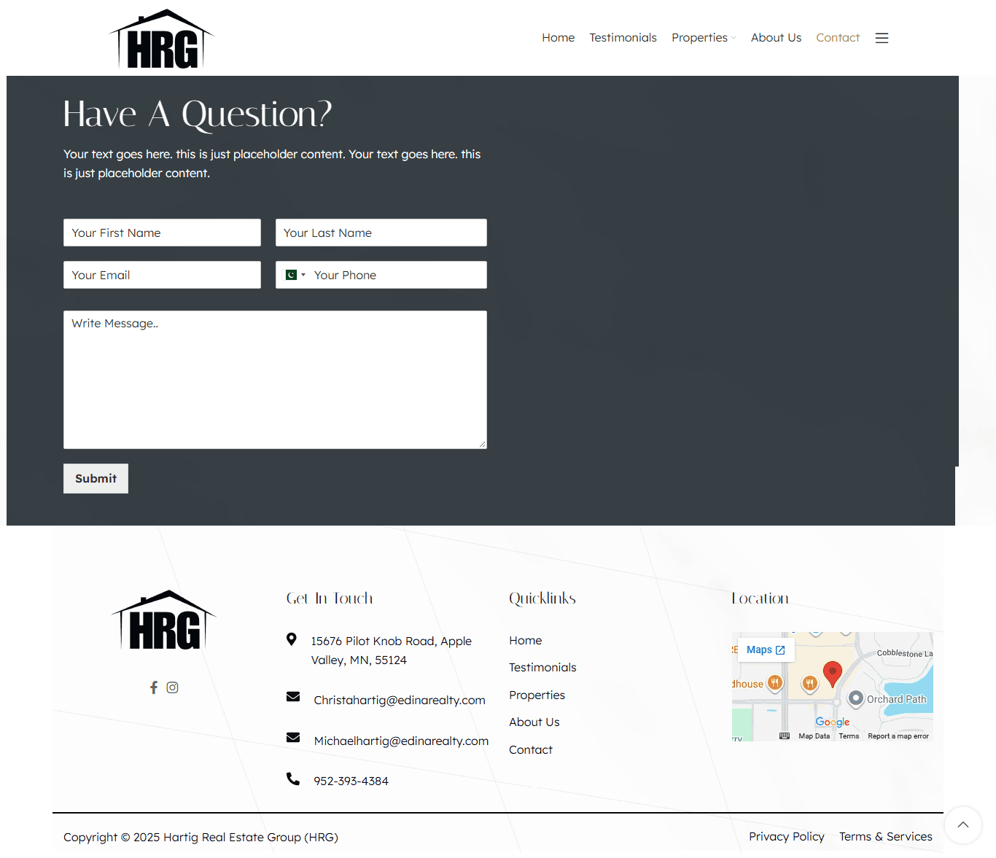The image size is (996, 858).
Task: Open the Privacy Policy link
Action: click(x=787, y=837)
